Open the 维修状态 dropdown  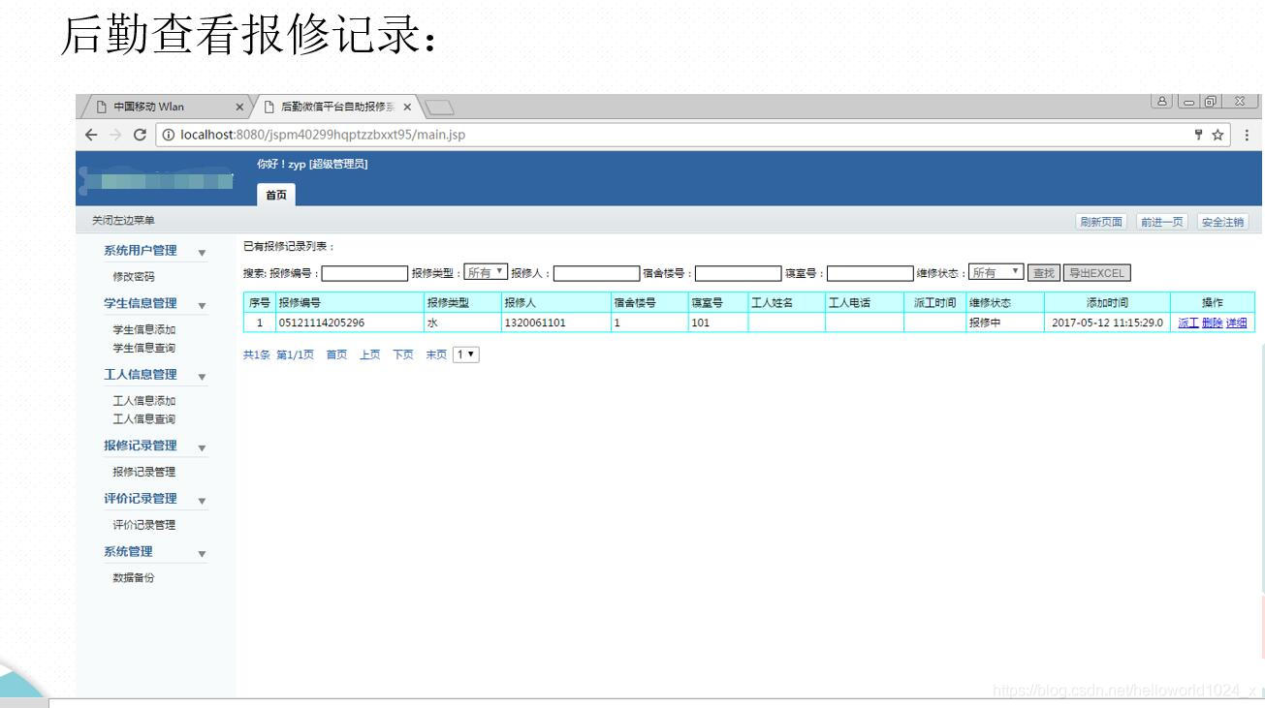pyautogui.click(x=996, y=273)
